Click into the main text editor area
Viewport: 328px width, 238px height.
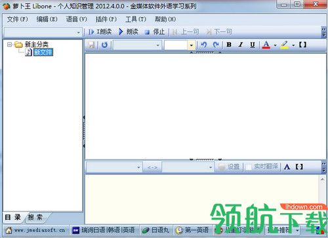click(205, 106)
